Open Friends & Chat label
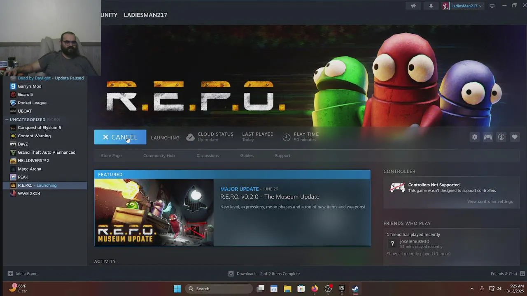 [504, 274]
